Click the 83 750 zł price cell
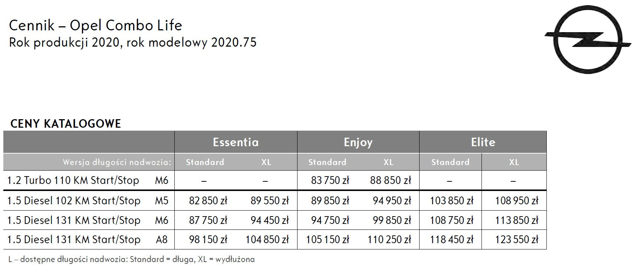Screen dimensions: 641x265 point(330,181)
